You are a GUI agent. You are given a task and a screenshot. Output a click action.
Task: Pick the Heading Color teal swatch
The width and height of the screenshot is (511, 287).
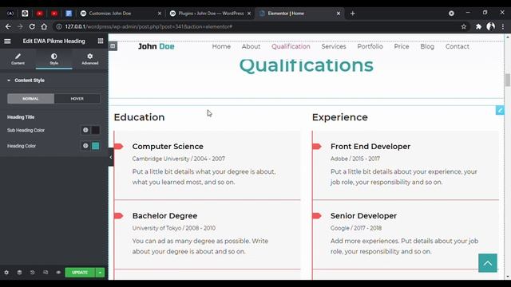(96, 146)
